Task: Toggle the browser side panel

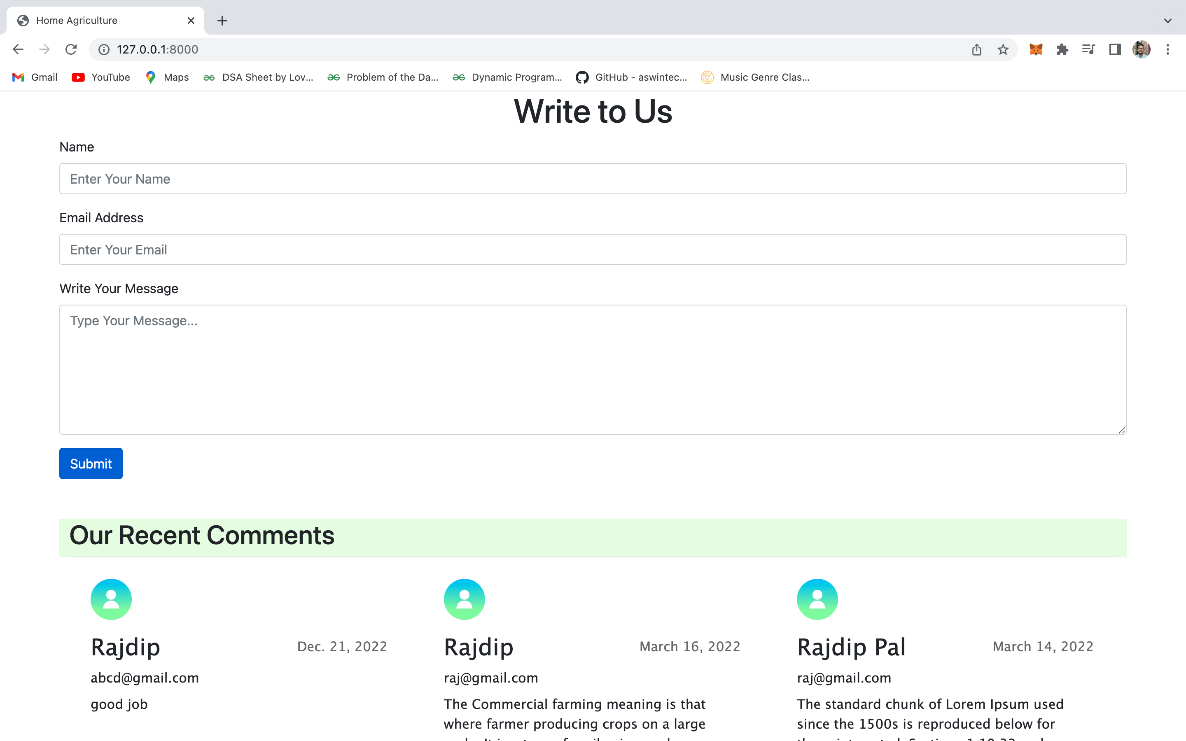Action: [1114, 49]
